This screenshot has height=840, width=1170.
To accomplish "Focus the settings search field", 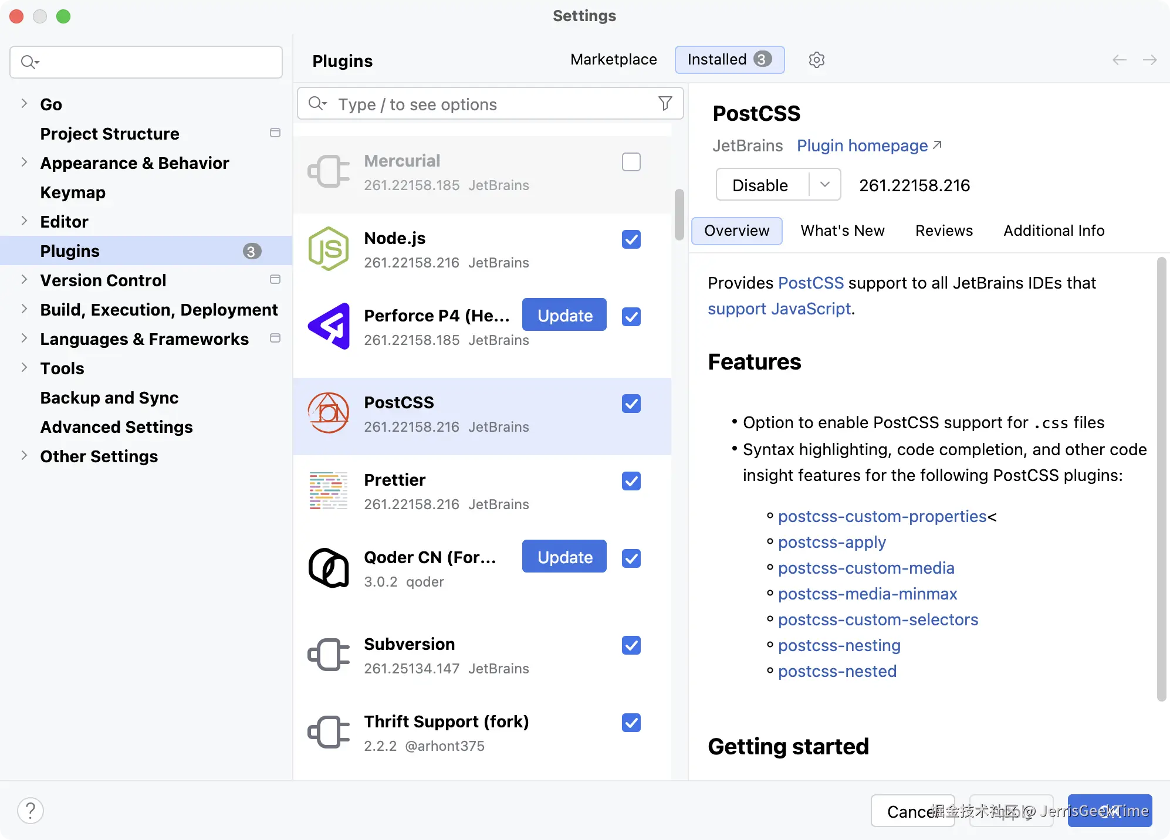I will (146, 62).
